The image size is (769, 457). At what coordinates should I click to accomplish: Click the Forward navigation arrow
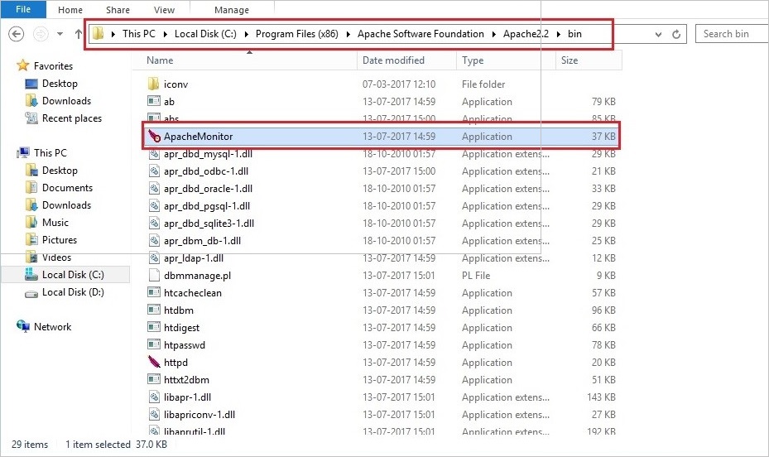[x=41, y=34]
